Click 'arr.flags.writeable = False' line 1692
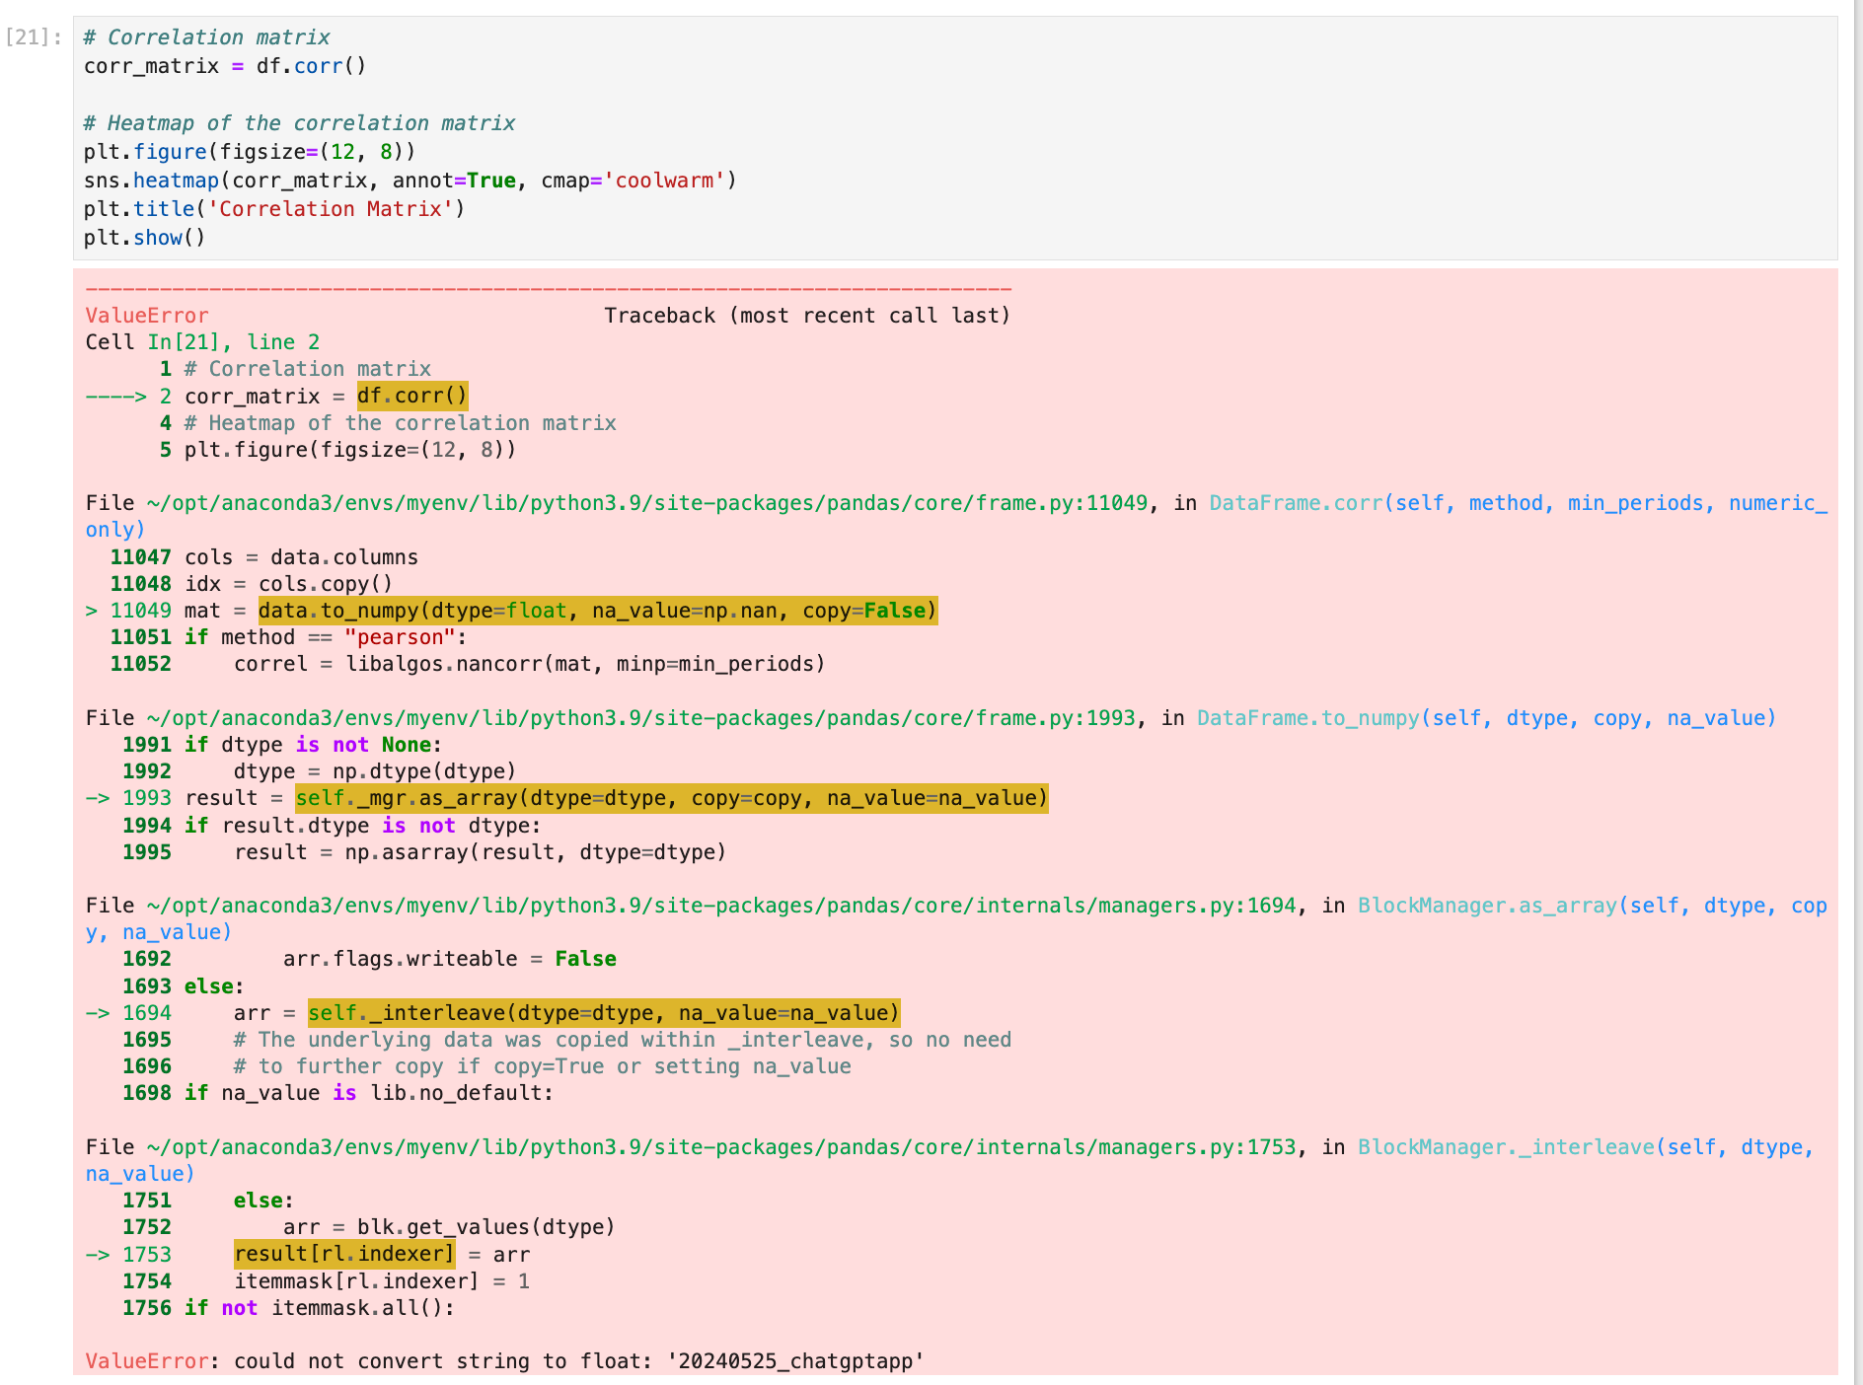Image resolution: width=1863 pixels, height=1385 pixels. coord(370,959)
